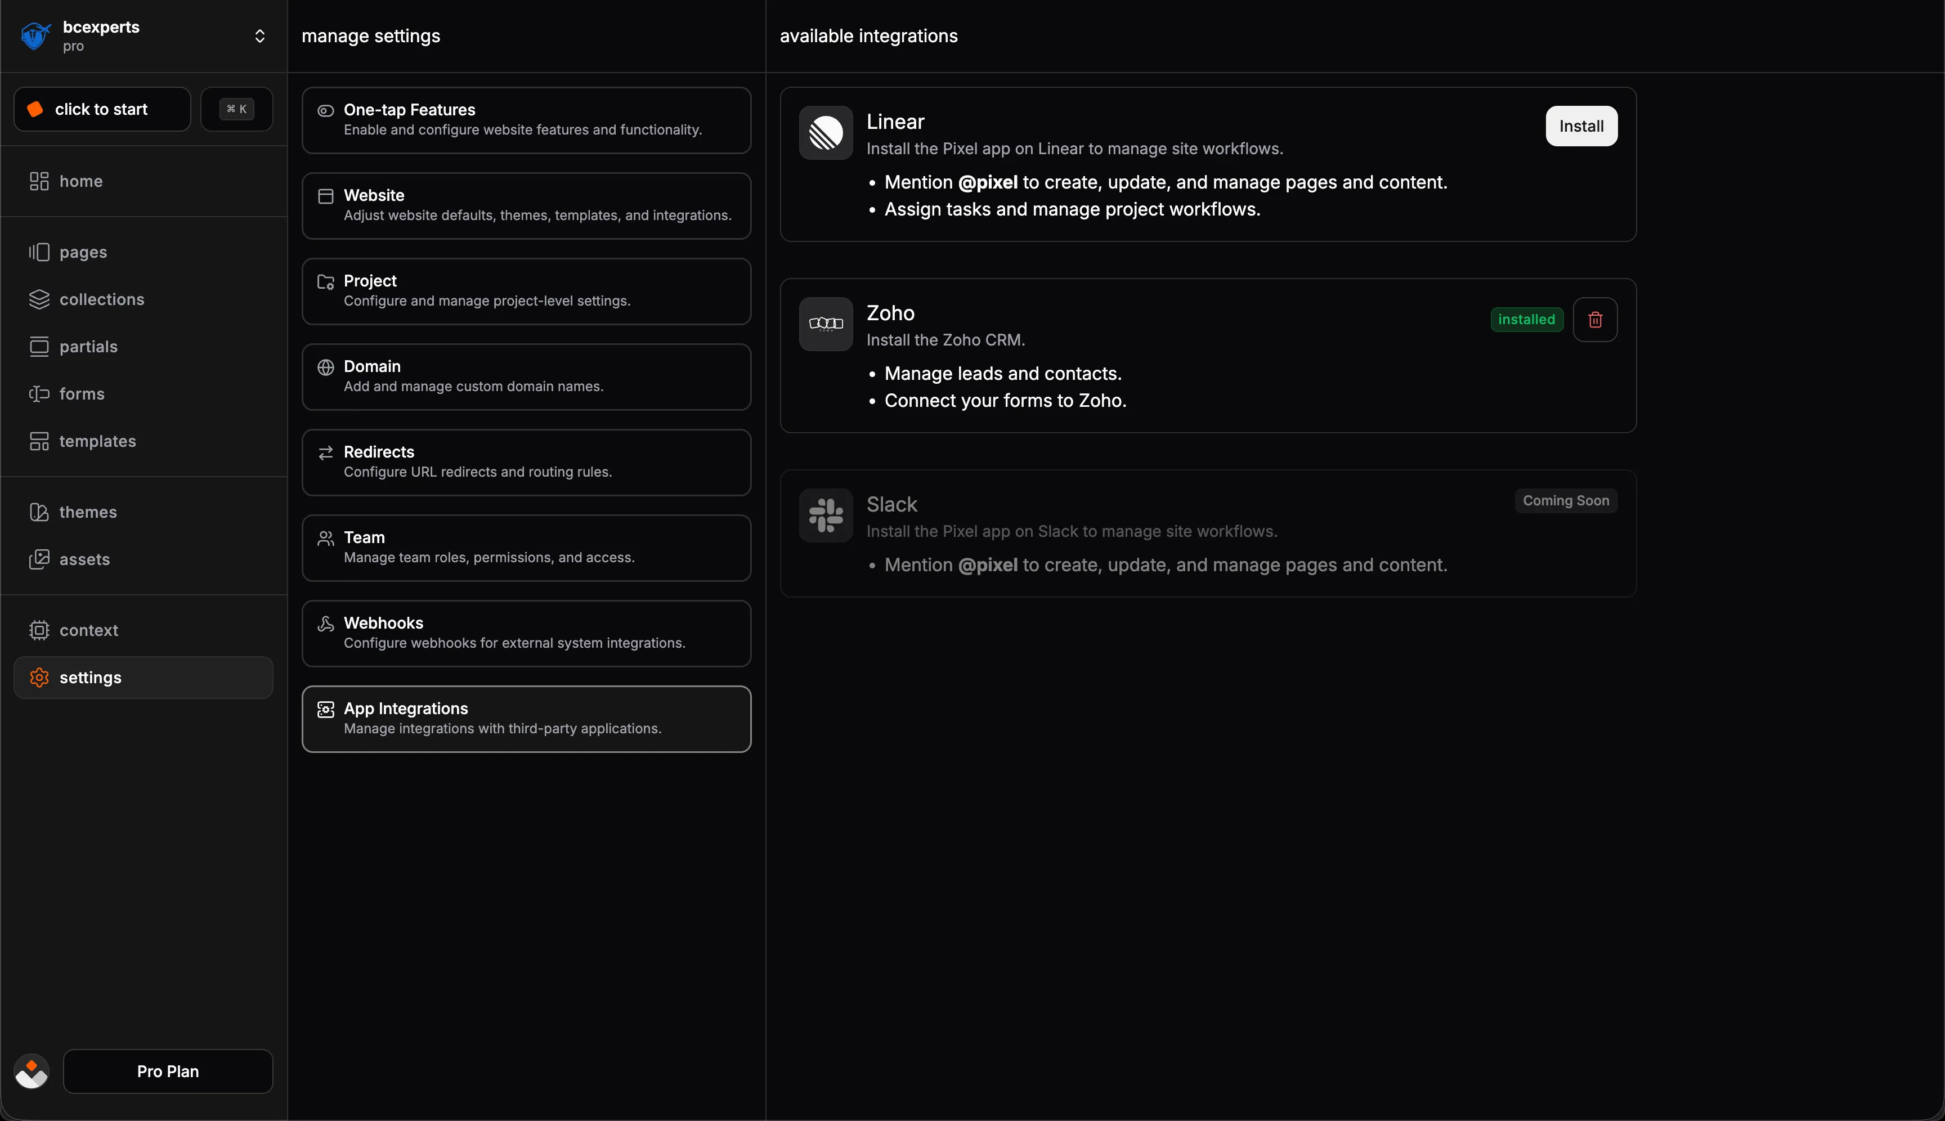Open the App Integrations settings section
The image size is (1945, 1121).
click(x=526, y=718)
